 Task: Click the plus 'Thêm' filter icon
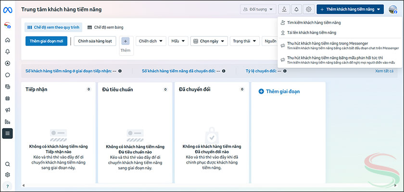coord(126,41)
